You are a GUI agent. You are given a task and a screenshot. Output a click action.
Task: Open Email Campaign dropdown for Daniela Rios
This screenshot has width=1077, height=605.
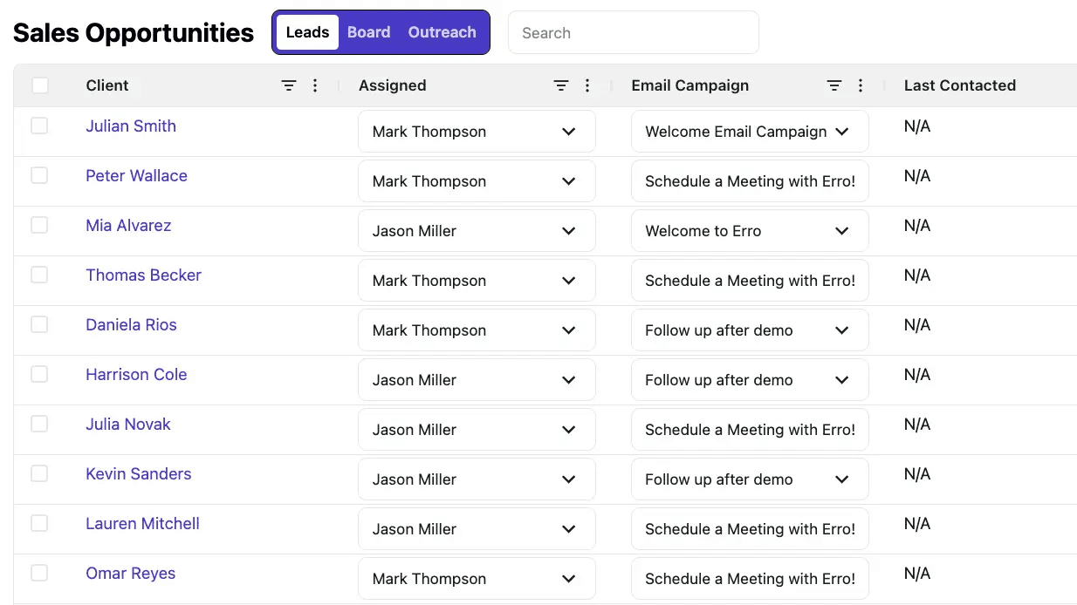[750, 330]
